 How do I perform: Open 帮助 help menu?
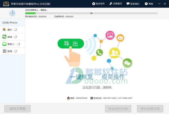(149, 4)
